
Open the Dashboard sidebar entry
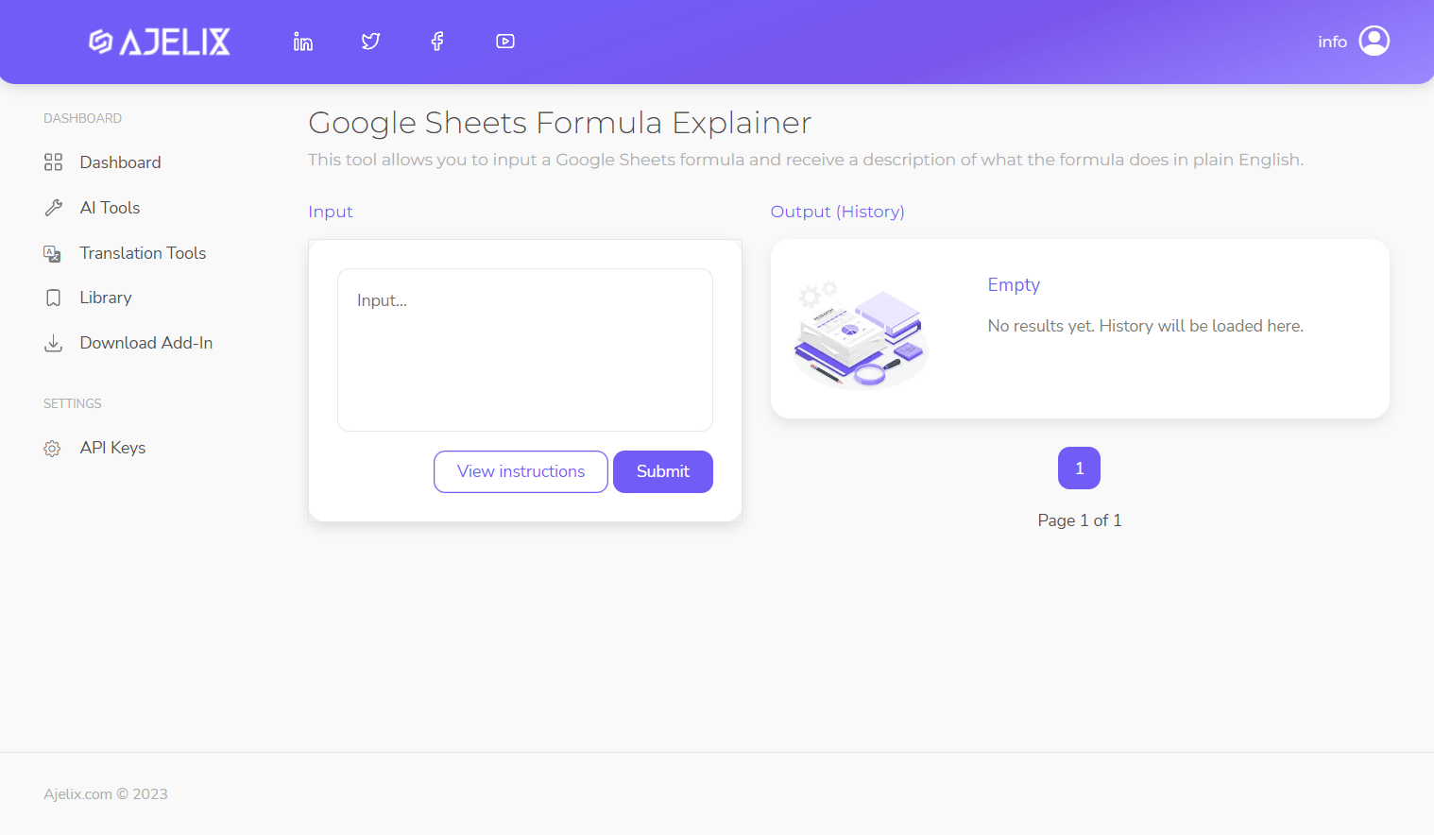point(120,162)
